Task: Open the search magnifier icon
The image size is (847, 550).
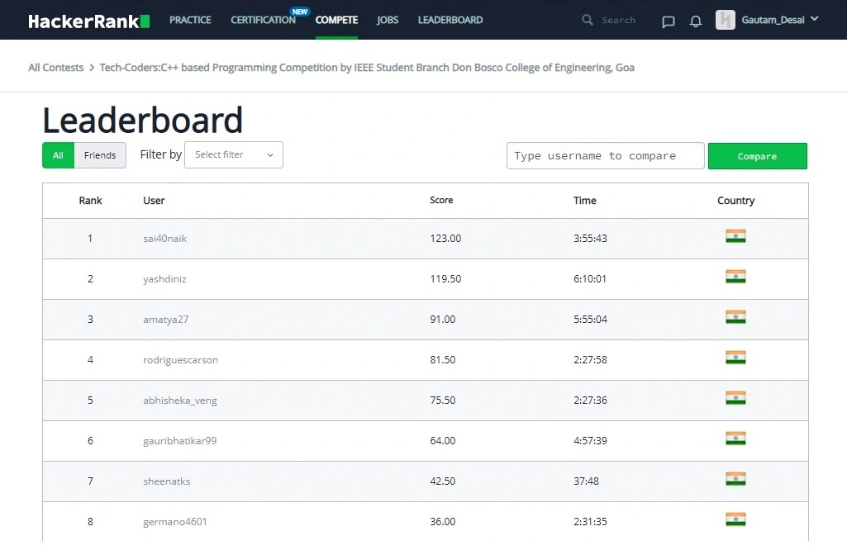Action: pos(588,20)
